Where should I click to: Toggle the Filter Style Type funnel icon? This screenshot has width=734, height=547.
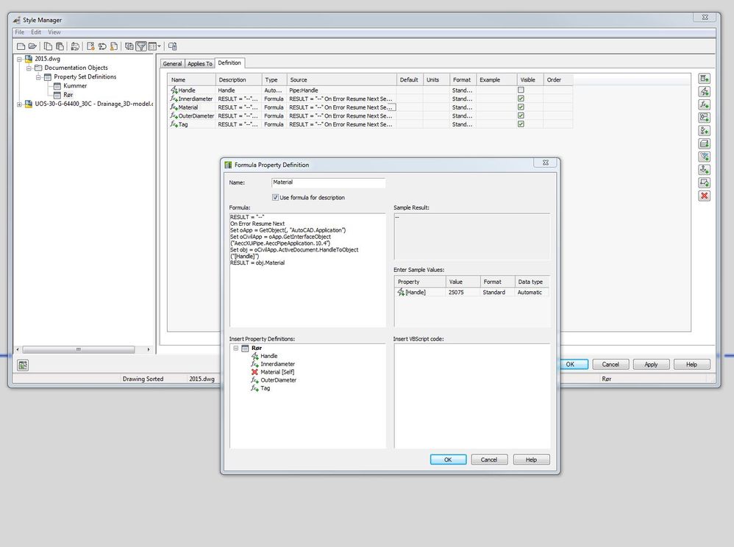coord(141,46)
